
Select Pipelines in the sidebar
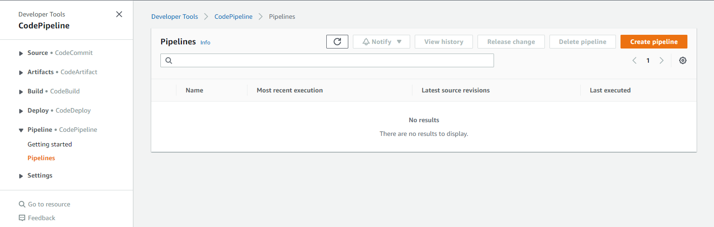pos(41,158)
